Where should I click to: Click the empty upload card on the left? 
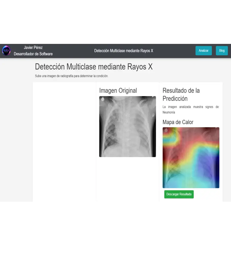[x=64, y=142]
